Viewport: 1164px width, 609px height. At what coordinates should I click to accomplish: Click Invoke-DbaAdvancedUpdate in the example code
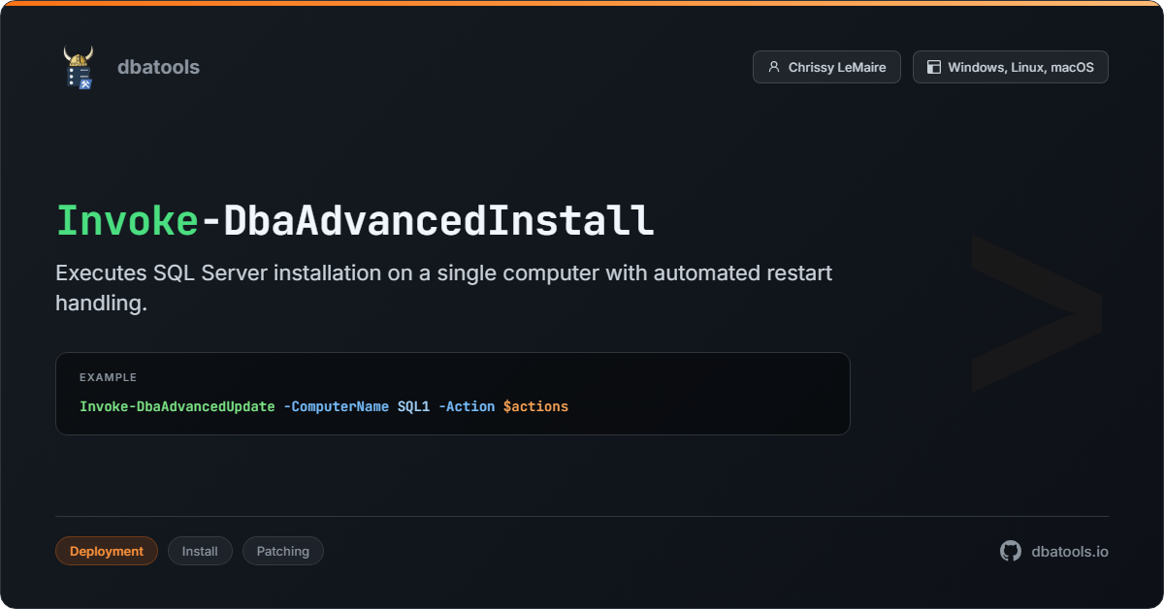[178, 406]
